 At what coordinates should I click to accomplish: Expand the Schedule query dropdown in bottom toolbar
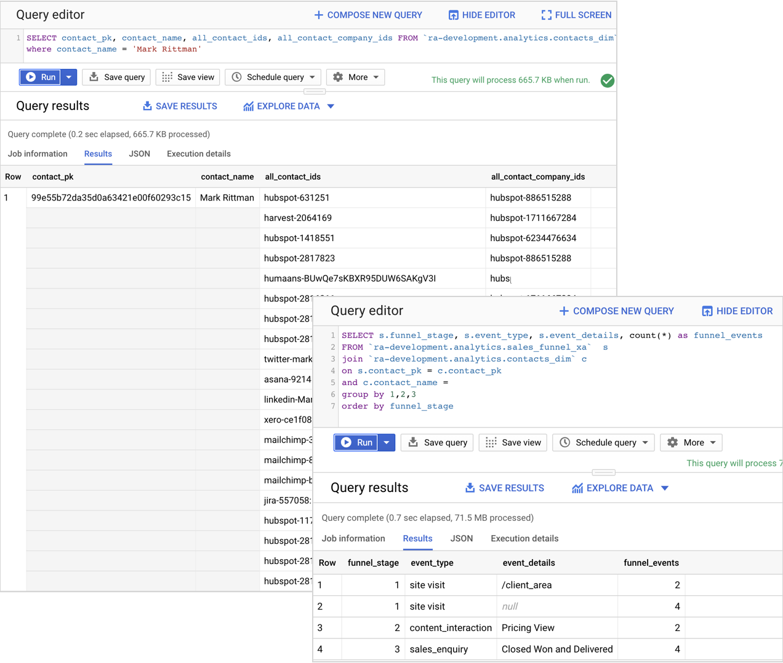pyautogui.click(x=645, y=442)
